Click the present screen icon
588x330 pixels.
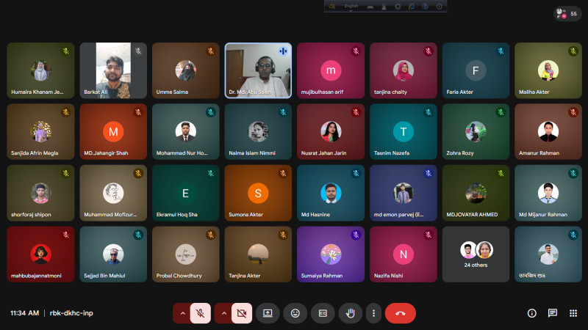[x=268, y=313]
